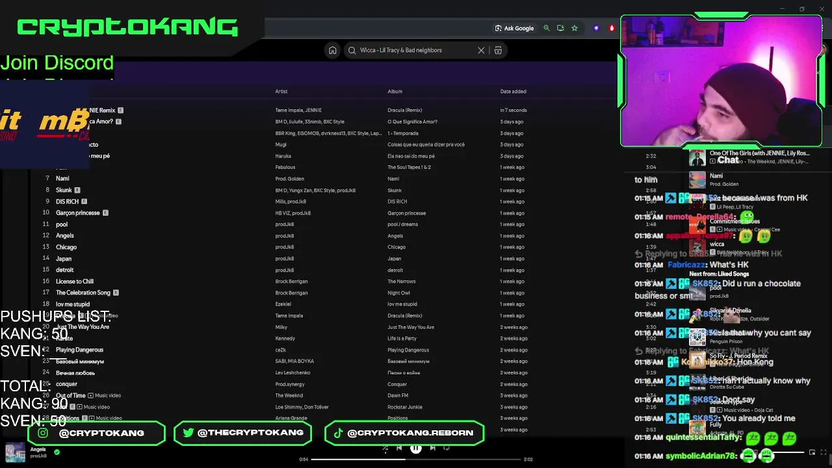
Task: Select the Angels track in row 12
Action: tap(65, 236)
